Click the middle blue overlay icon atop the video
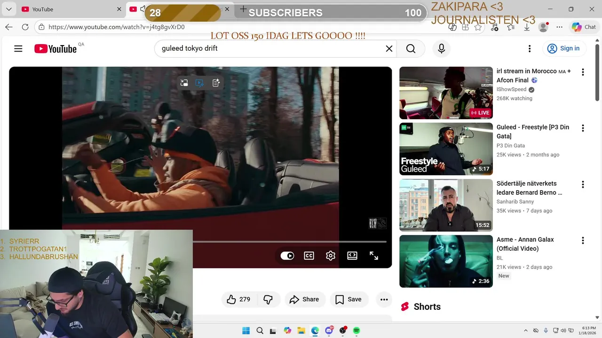 coord(199,83)
